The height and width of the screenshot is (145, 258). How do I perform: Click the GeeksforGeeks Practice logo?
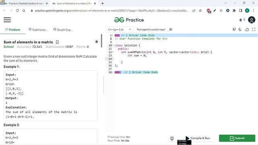129,20
